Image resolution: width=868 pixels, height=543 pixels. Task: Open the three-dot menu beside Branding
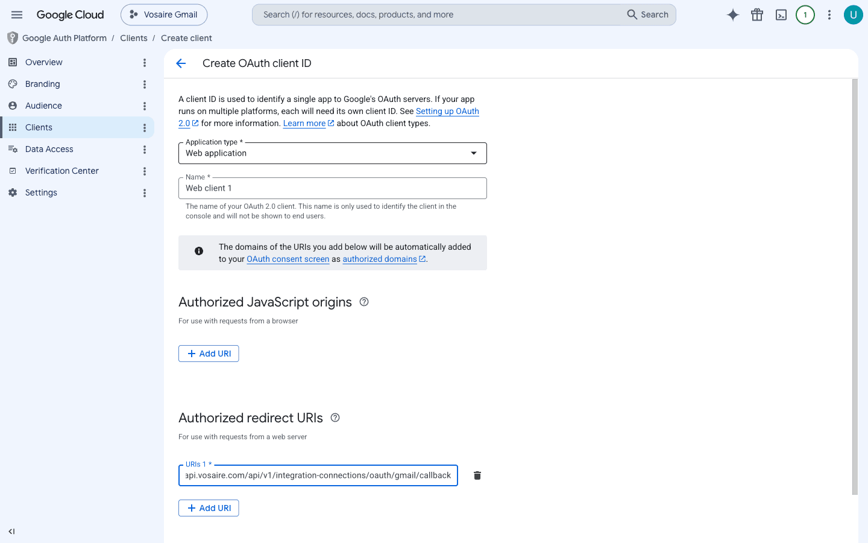coord(145,84)
